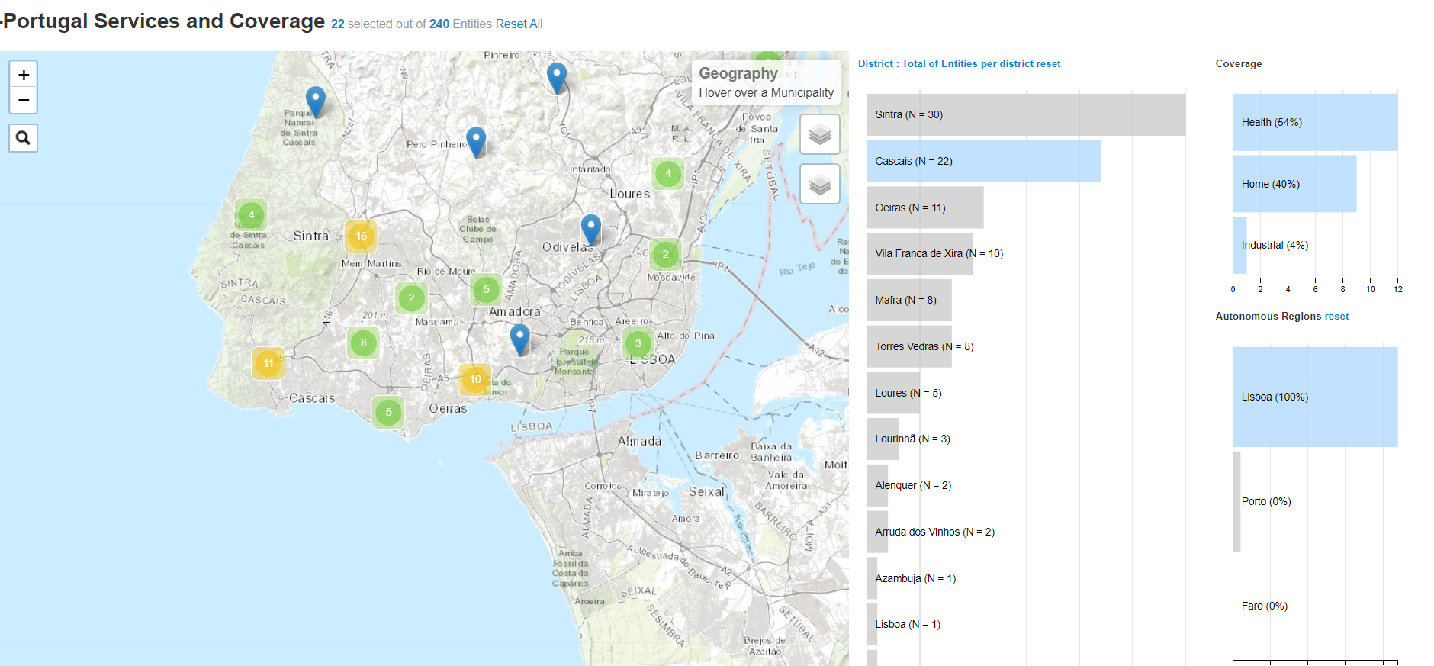Screen dimensions: 1434x666
Task: Reset the District chart filter
Action: 1048,63
